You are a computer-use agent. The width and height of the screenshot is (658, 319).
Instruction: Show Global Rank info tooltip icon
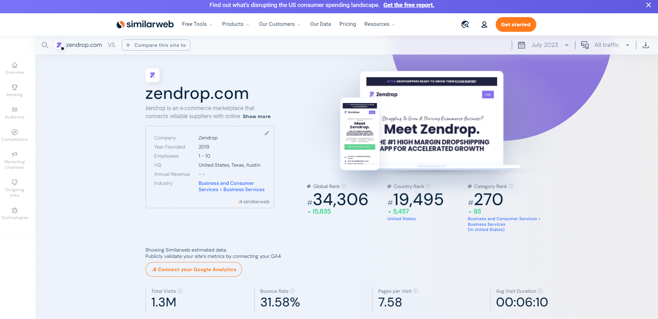click(x=344, y=186)
